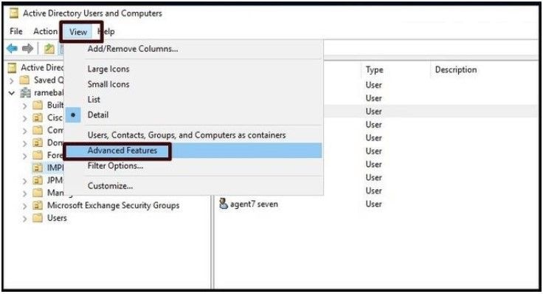Select Microsoft Exchange Security Groups tree item
Viewport: 543px width, 294px height.
(113, 205)
